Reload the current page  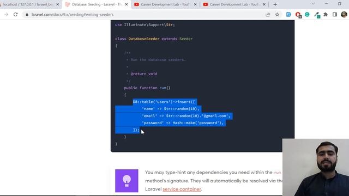[x=15, y=15]
